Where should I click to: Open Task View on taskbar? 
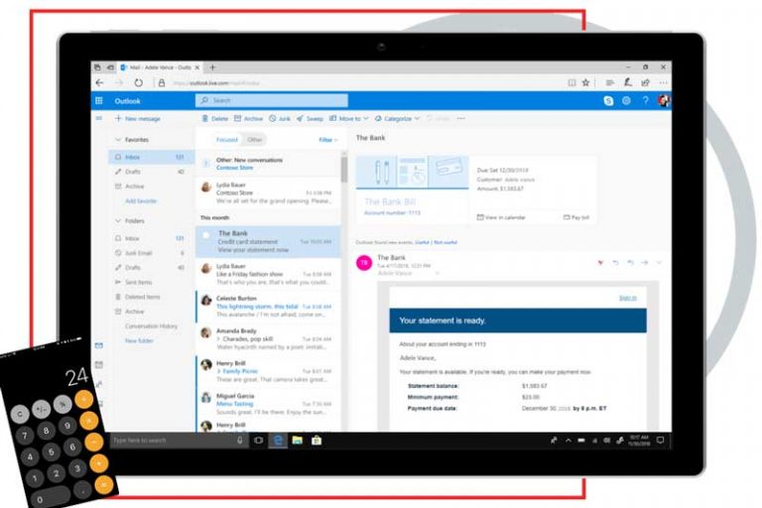[x=259, y=441]
